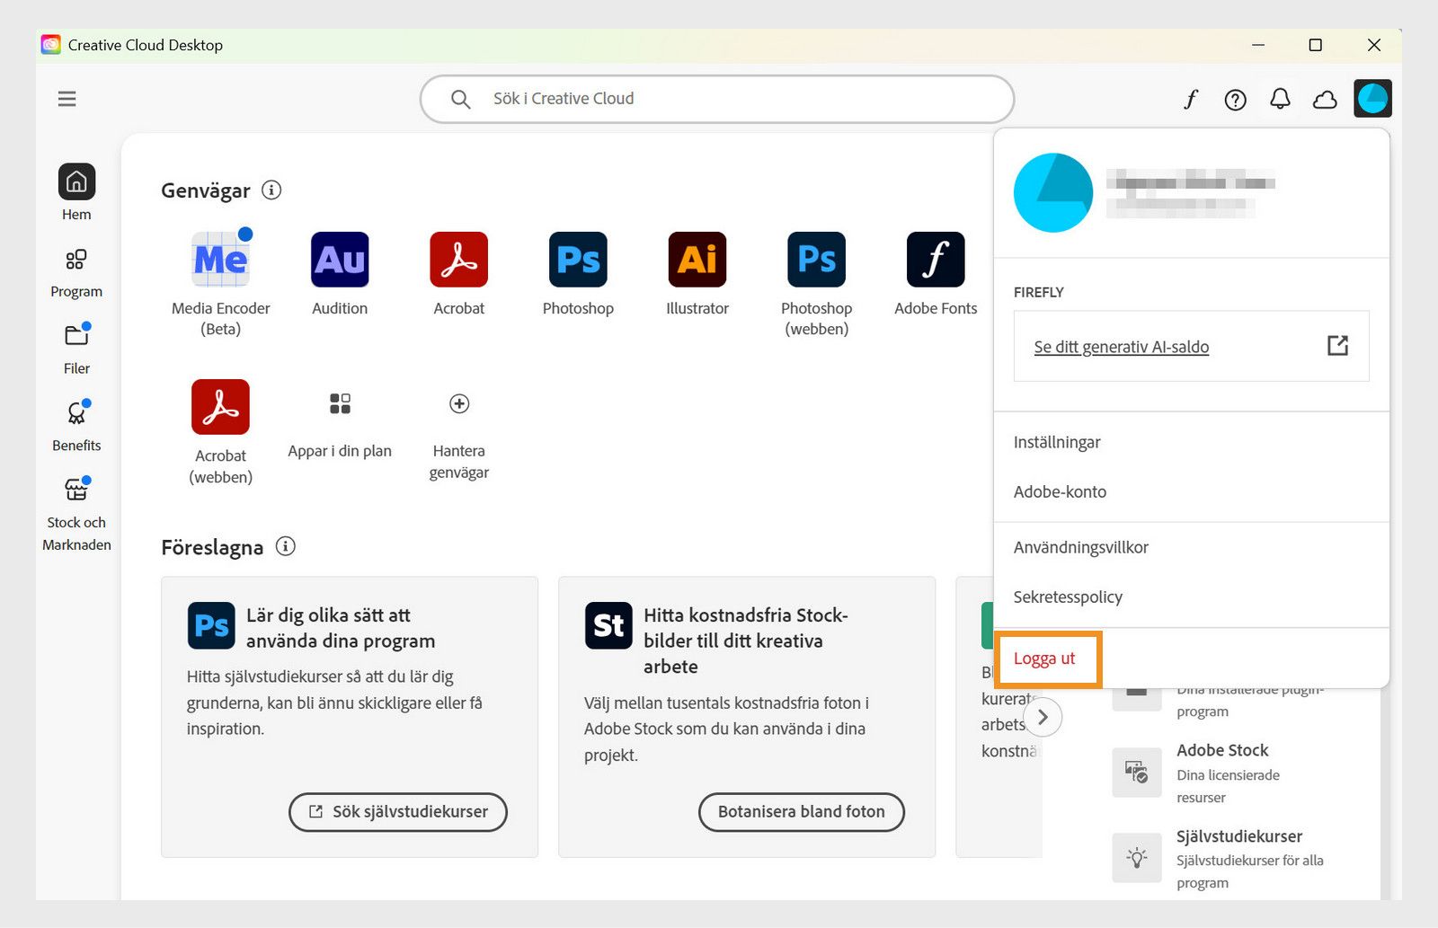Show Genvägar info tooltip
This screenshot has height=928, width=1438.
271,190
